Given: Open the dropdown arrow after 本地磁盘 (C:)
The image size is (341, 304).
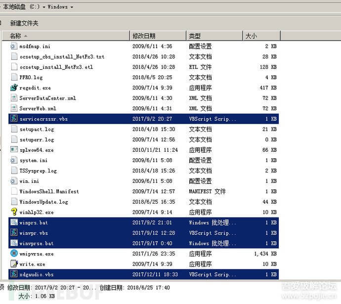Looking at the screenshot, I should tap(44, 7).
